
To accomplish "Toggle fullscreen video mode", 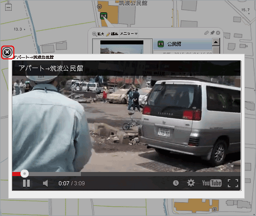I will click(233, 183).
